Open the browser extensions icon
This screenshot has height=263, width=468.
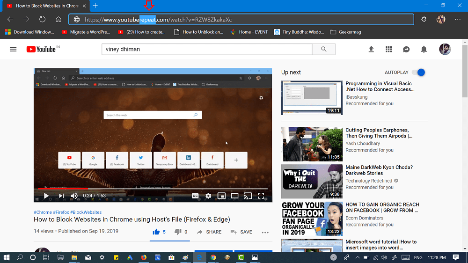point(424,19)
